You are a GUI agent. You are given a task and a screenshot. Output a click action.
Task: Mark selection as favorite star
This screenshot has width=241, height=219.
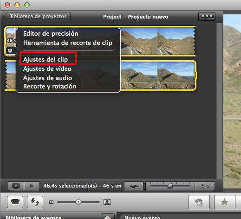(x=224, y=202)
